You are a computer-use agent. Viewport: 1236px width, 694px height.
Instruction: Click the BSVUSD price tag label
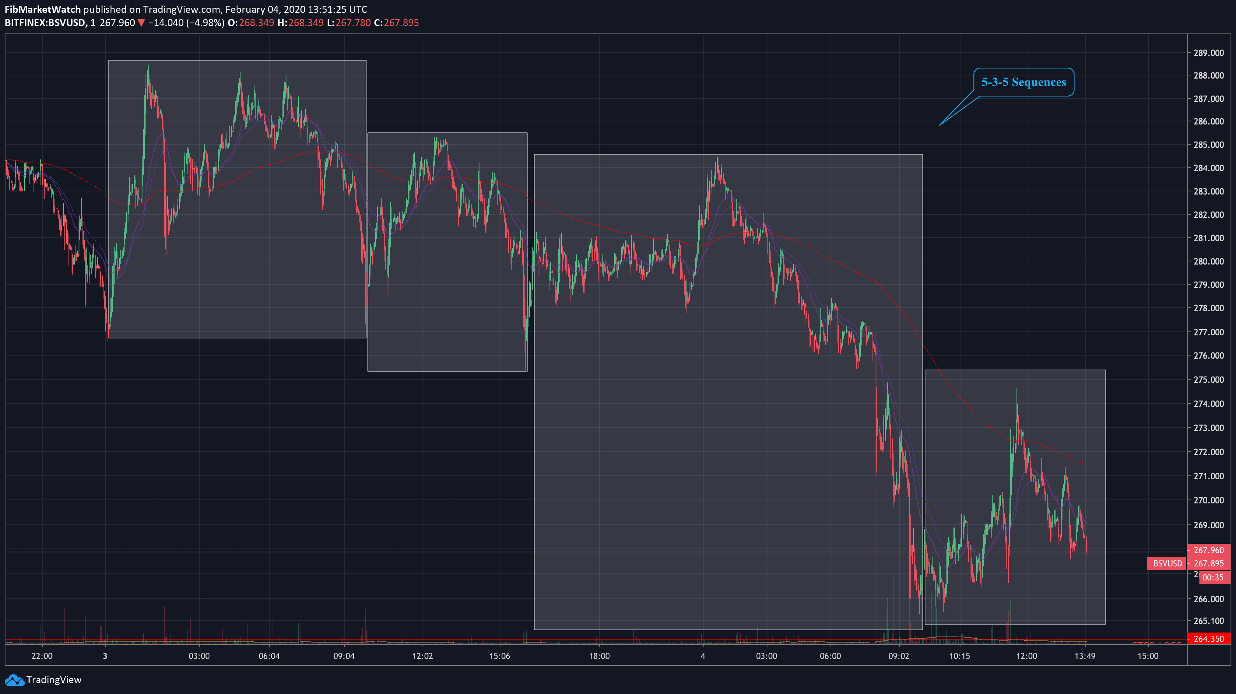(x=1167, y=563)
